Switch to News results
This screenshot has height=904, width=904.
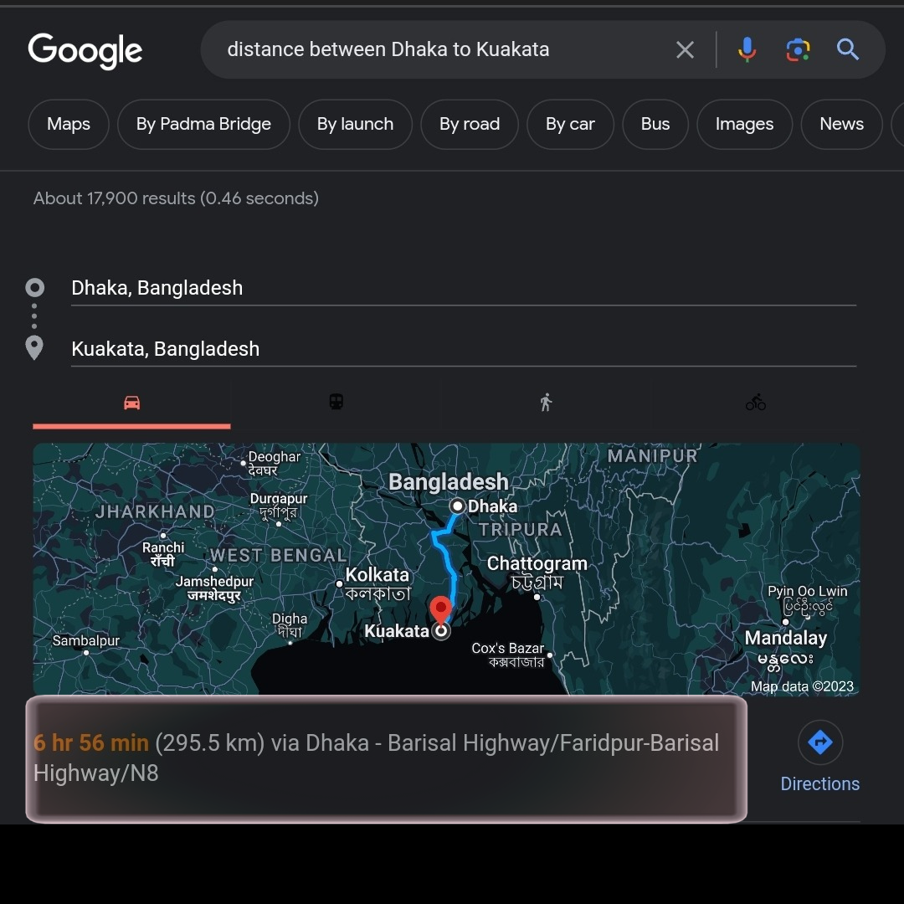point(841,124)
